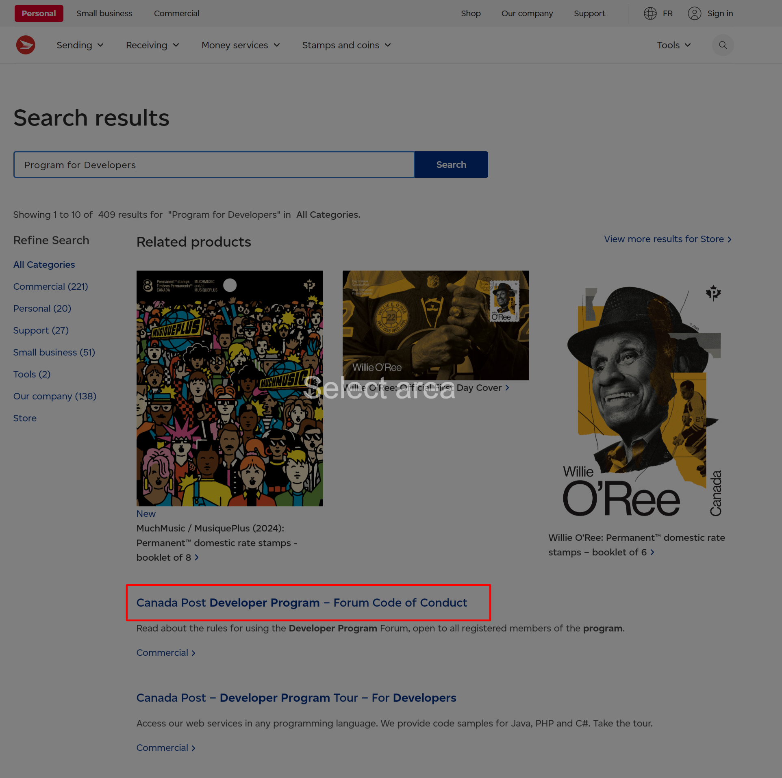Viewport: 782px width, 778px height.
Task: Click the user account icon
Action: [694, 13]
